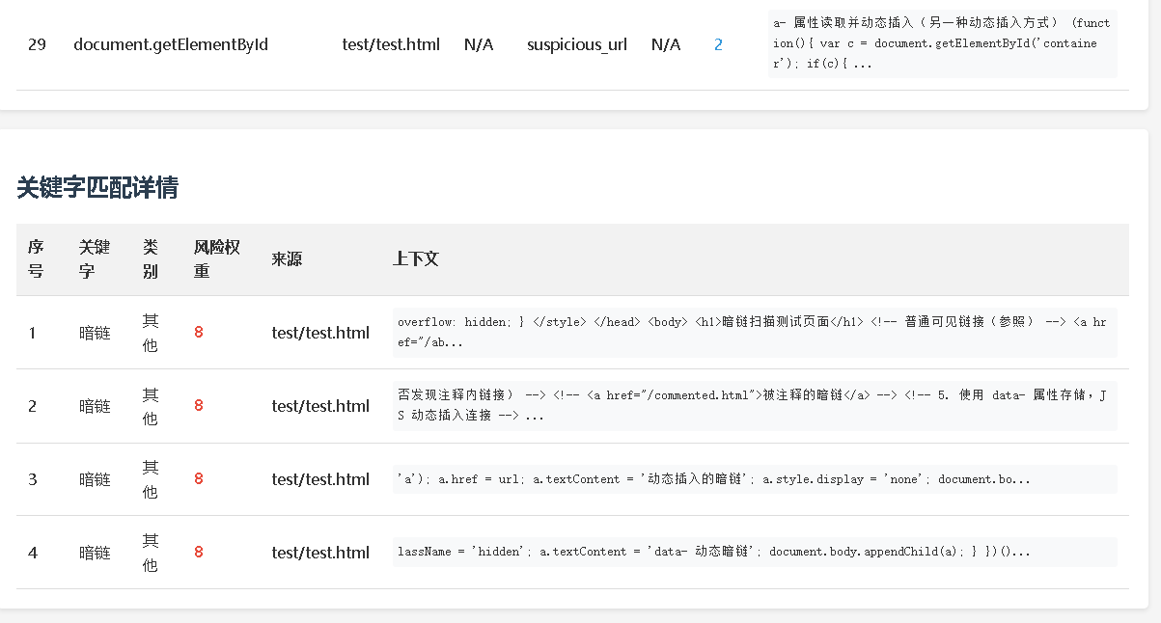Click the 暗链 keyword in keyword row 1
Screen dimensions: 1161x623
95,333
